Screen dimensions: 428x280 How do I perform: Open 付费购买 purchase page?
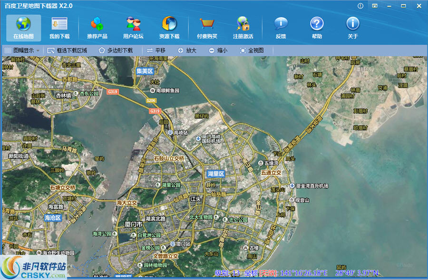pos(207,28)
